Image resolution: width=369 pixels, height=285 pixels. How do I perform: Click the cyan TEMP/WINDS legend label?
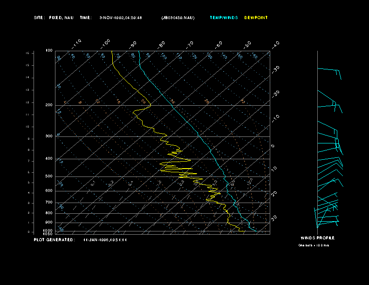pyautogui.click(x=224, y=18)
